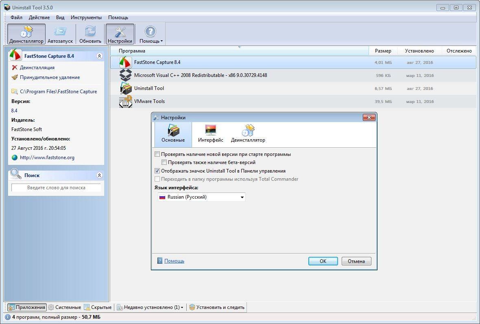480x324 pixels.
Task: Toggle Total Commander folder option checkbox
Action: [x=157, y=179]
